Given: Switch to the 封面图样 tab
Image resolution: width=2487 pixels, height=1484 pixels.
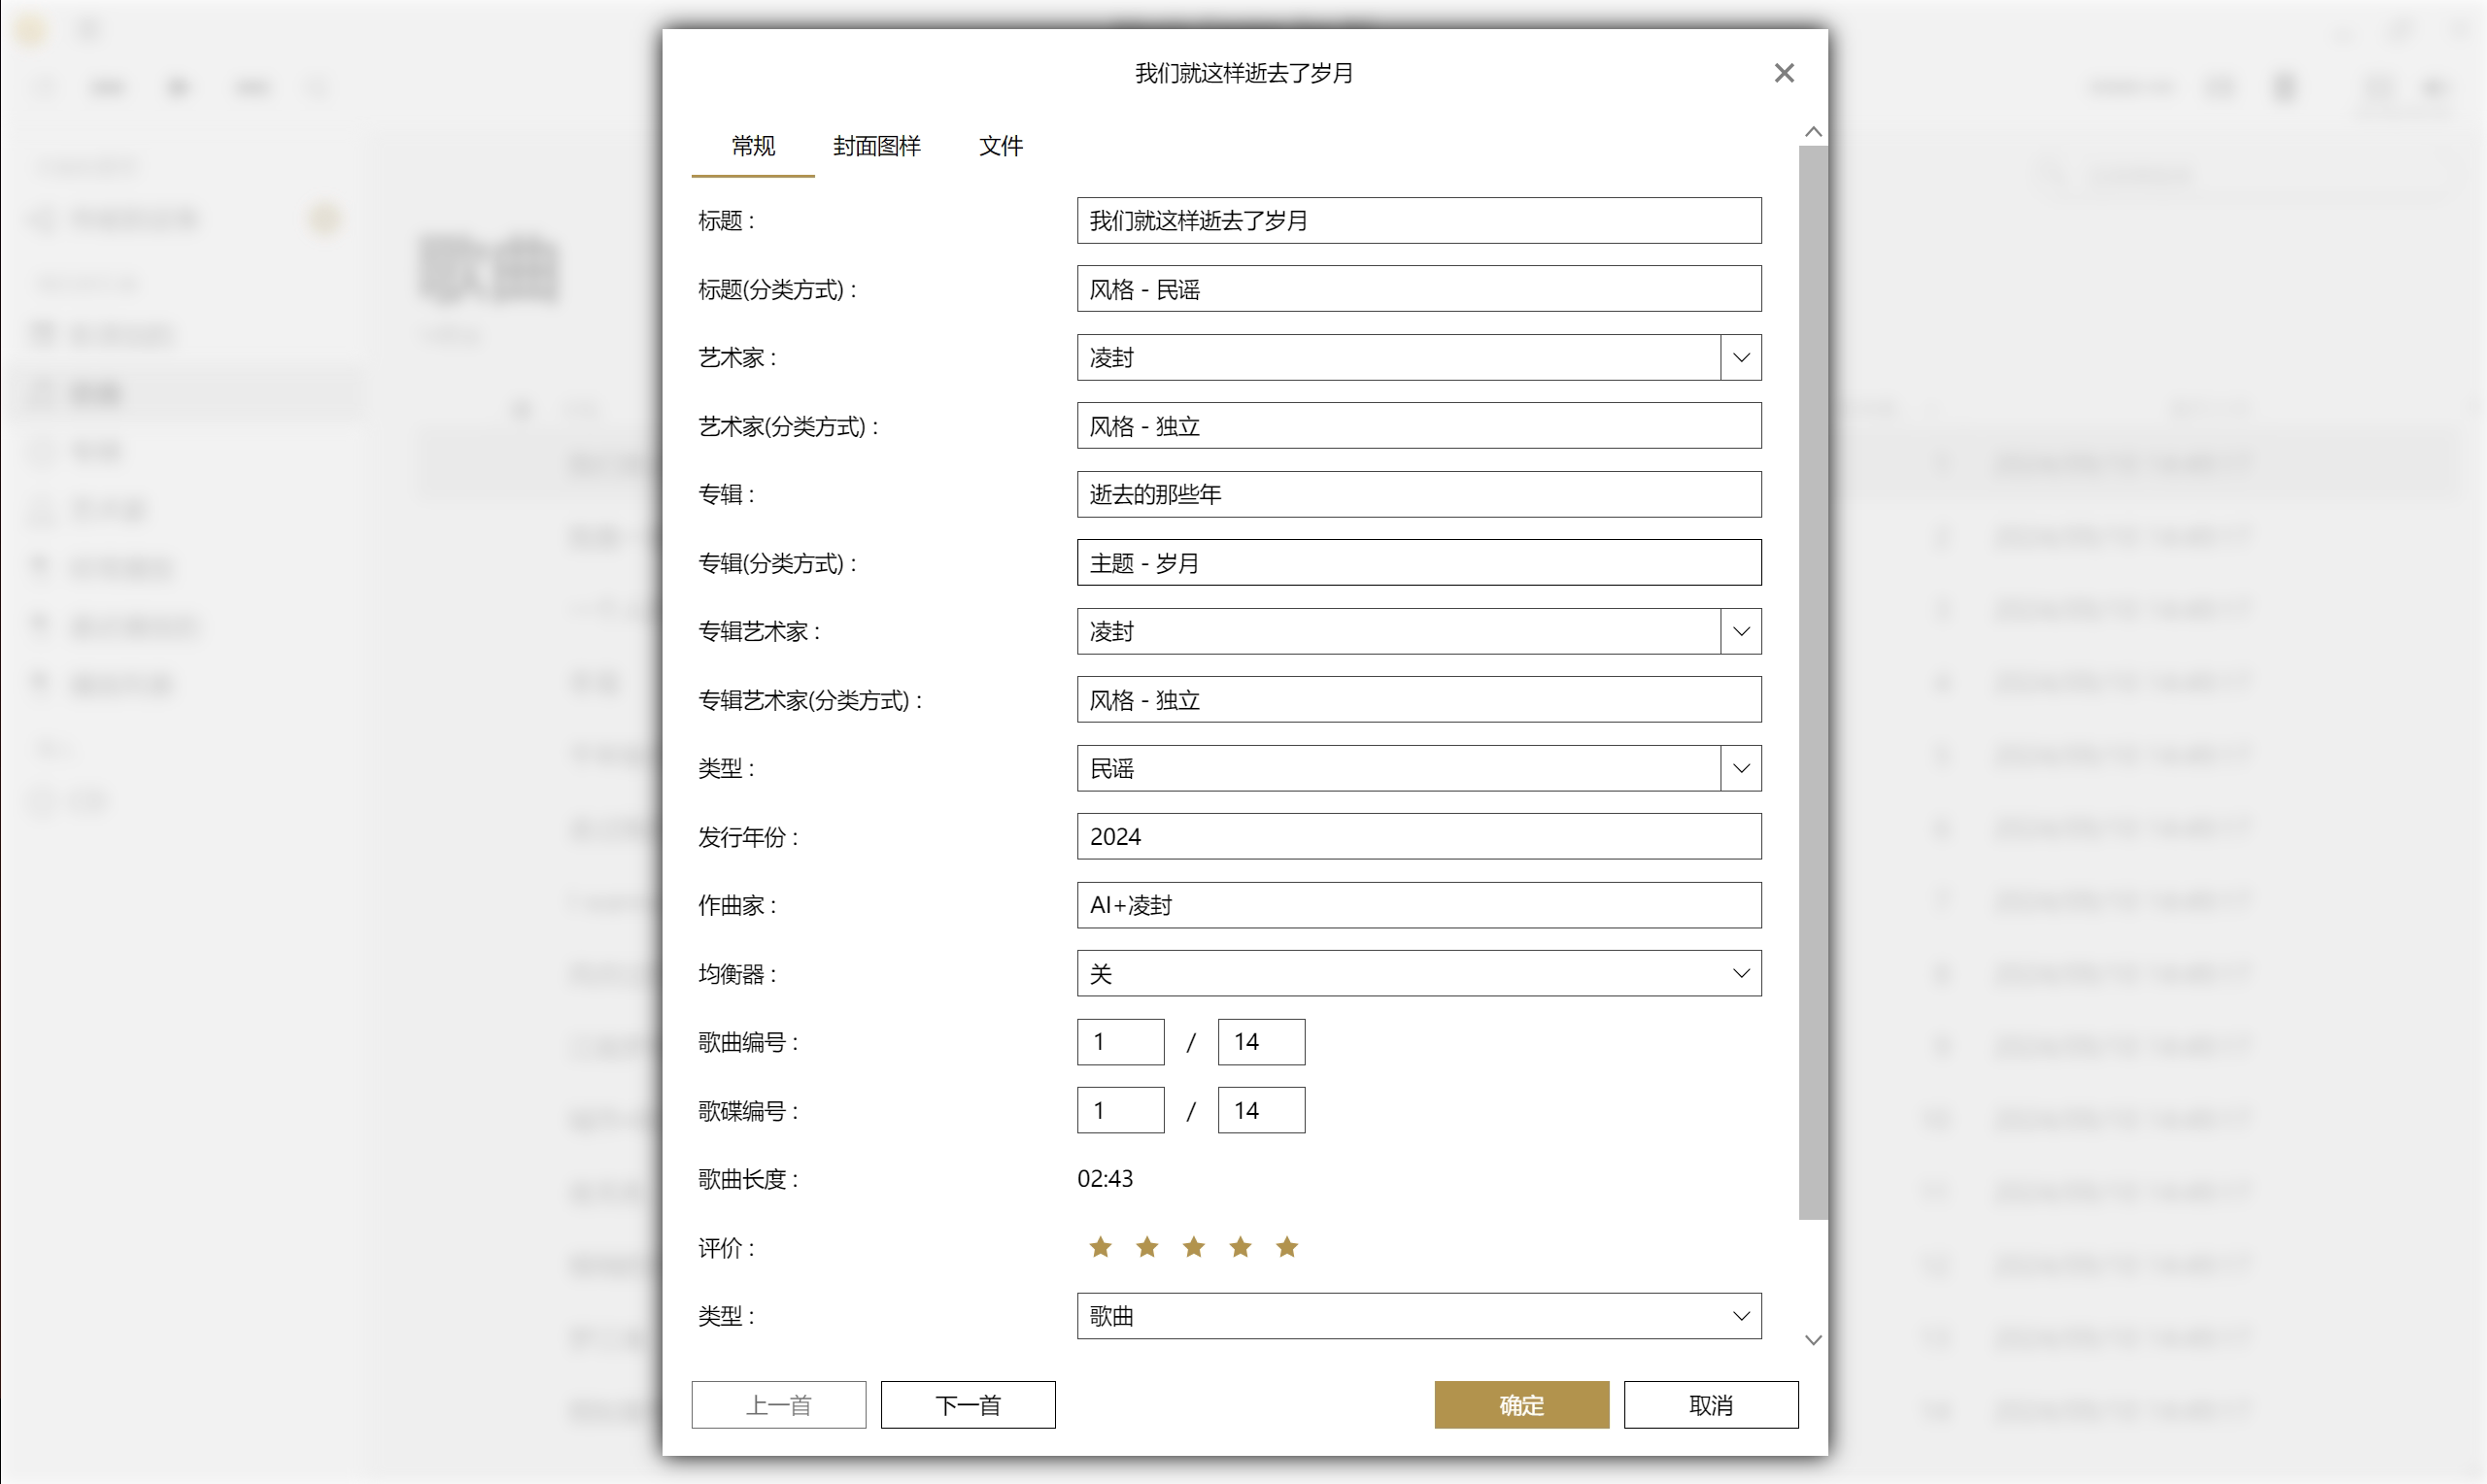Looking at the screenshot, I should point(876,146).
